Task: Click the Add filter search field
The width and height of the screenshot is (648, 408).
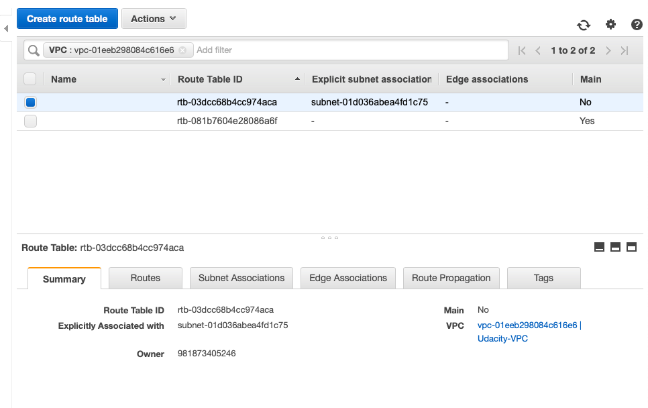Action: click(x=349, y=50)
